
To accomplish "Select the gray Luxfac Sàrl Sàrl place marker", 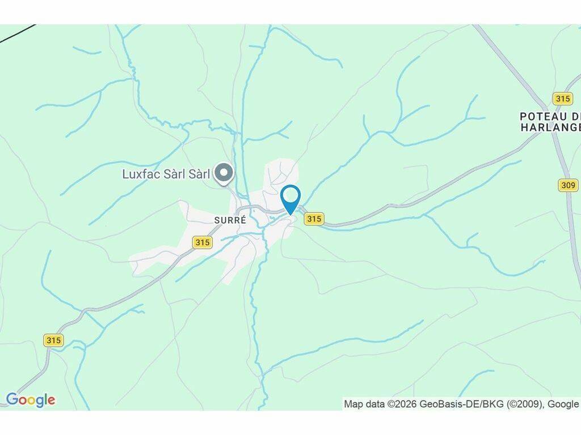I will [x=224, y=173].
